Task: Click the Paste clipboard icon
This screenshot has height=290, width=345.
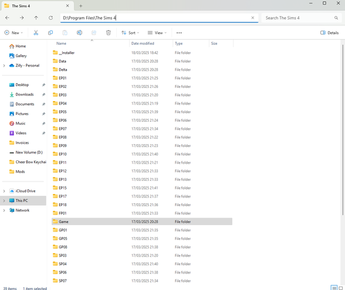Action: (x=65, y=33)
